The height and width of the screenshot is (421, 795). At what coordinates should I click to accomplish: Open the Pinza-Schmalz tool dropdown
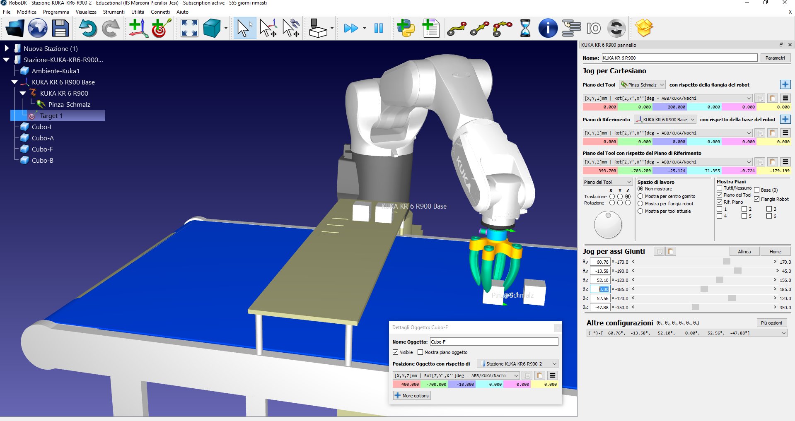point(642,85)
